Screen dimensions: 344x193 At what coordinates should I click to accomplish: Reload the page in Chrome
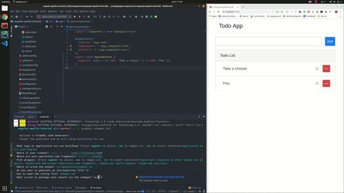pyautogui.click(x=218, y=12)
